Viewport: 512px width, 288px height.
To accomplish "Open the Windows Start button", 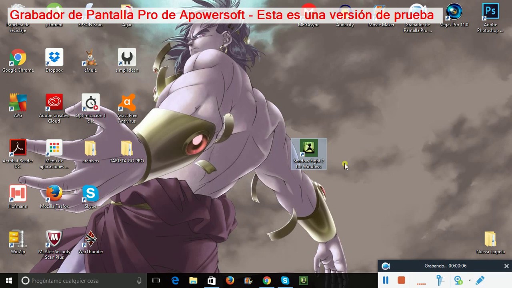I will click(x=9, y=280).
